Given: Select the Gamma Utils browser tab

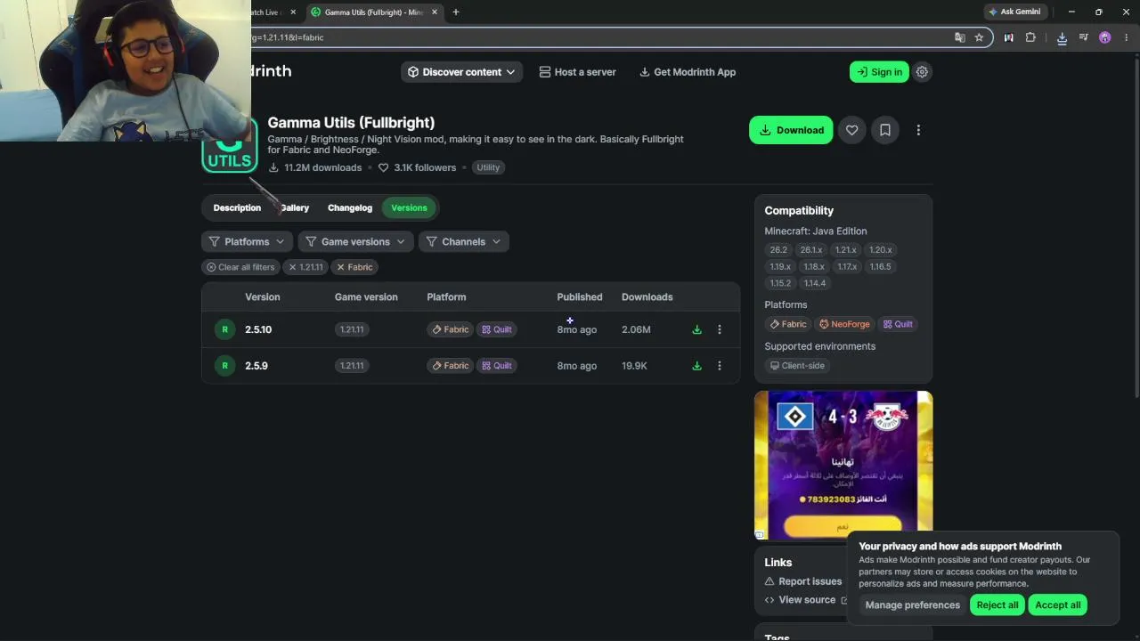Looking at the screenshot, I should [x=374, y=12].
